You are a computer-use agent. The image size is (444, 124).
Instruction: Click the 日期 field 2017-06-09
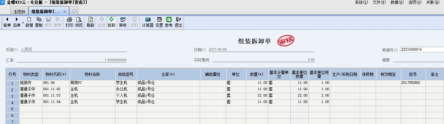coord(261,50)
